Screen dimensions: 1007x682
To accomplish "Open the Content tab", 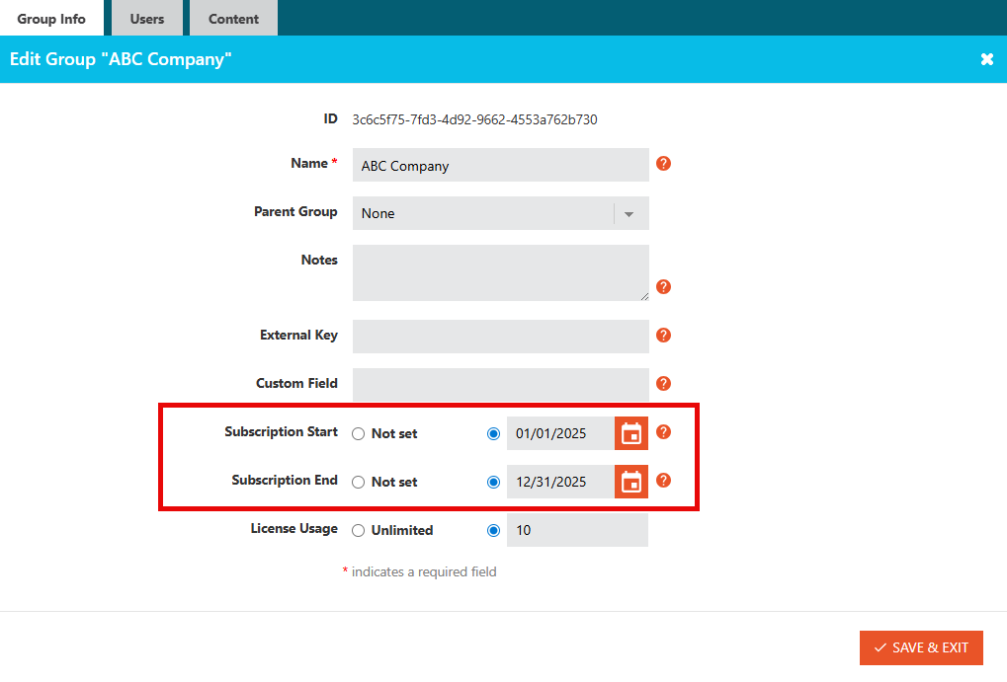I will coord(233,19).
